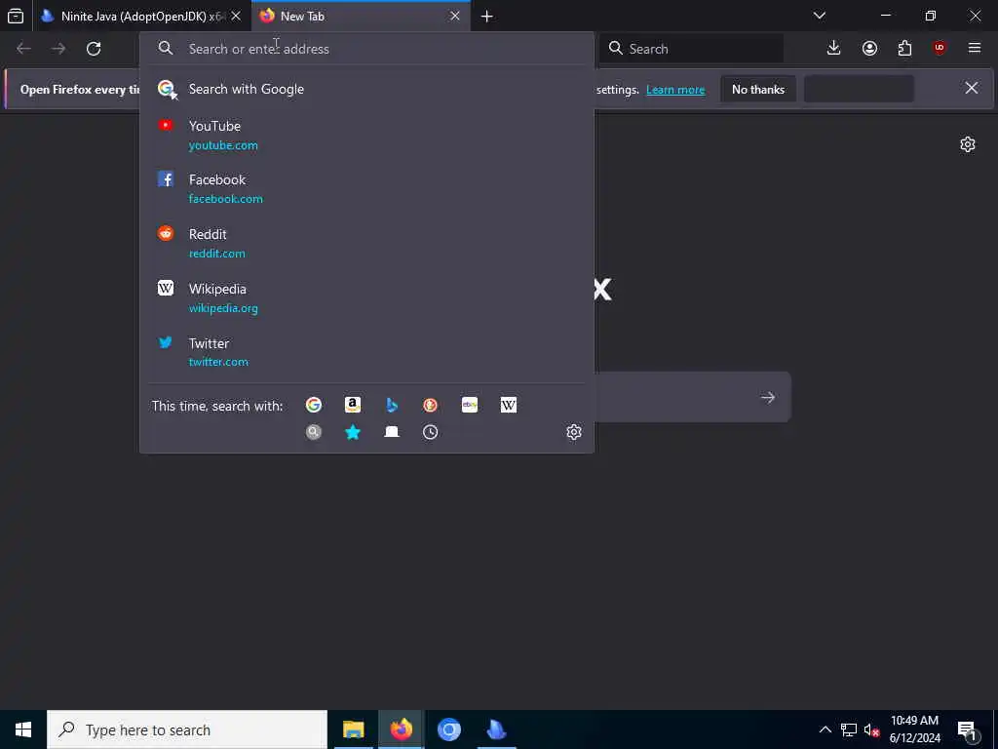Show hidden system tray icons

pos(825,729)
